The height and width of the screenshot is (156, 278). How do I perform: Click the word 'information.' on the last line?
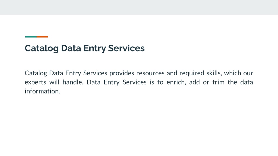42,91
